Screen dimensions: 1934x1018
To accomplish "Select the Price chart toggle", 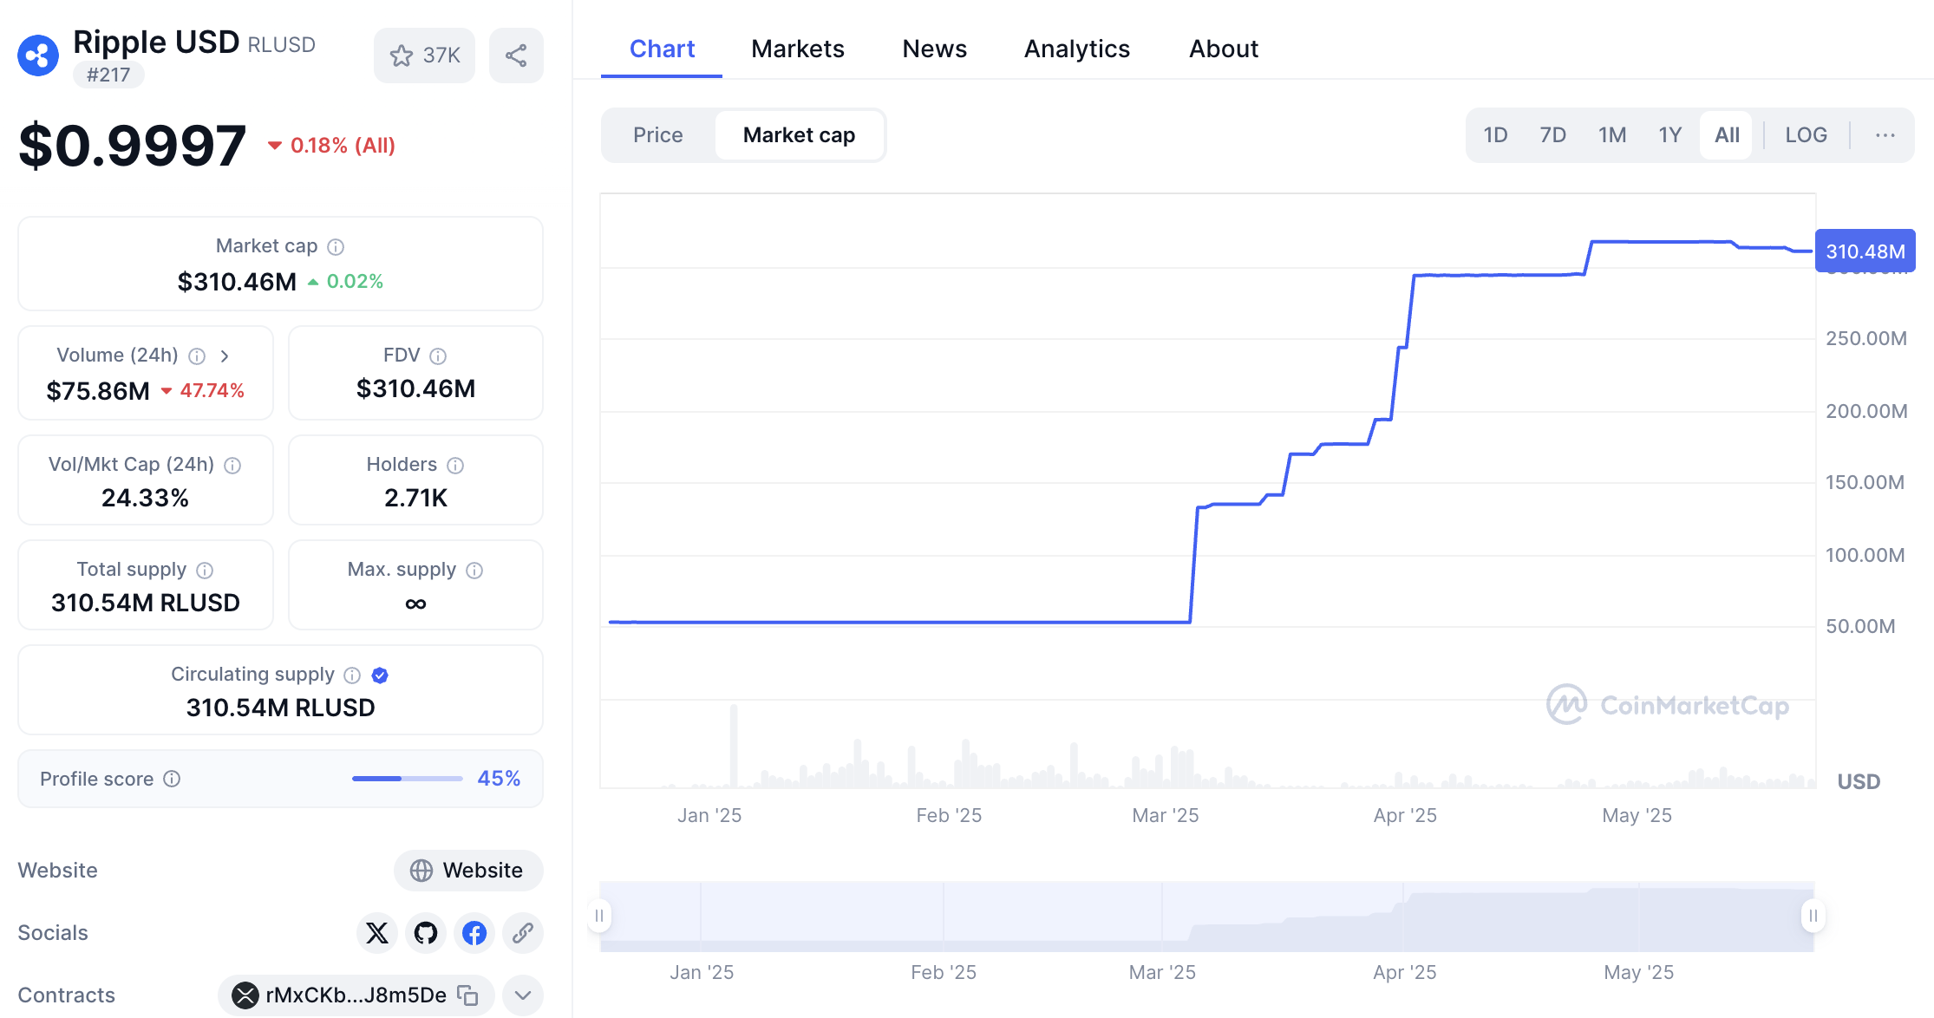I will 658,135.
